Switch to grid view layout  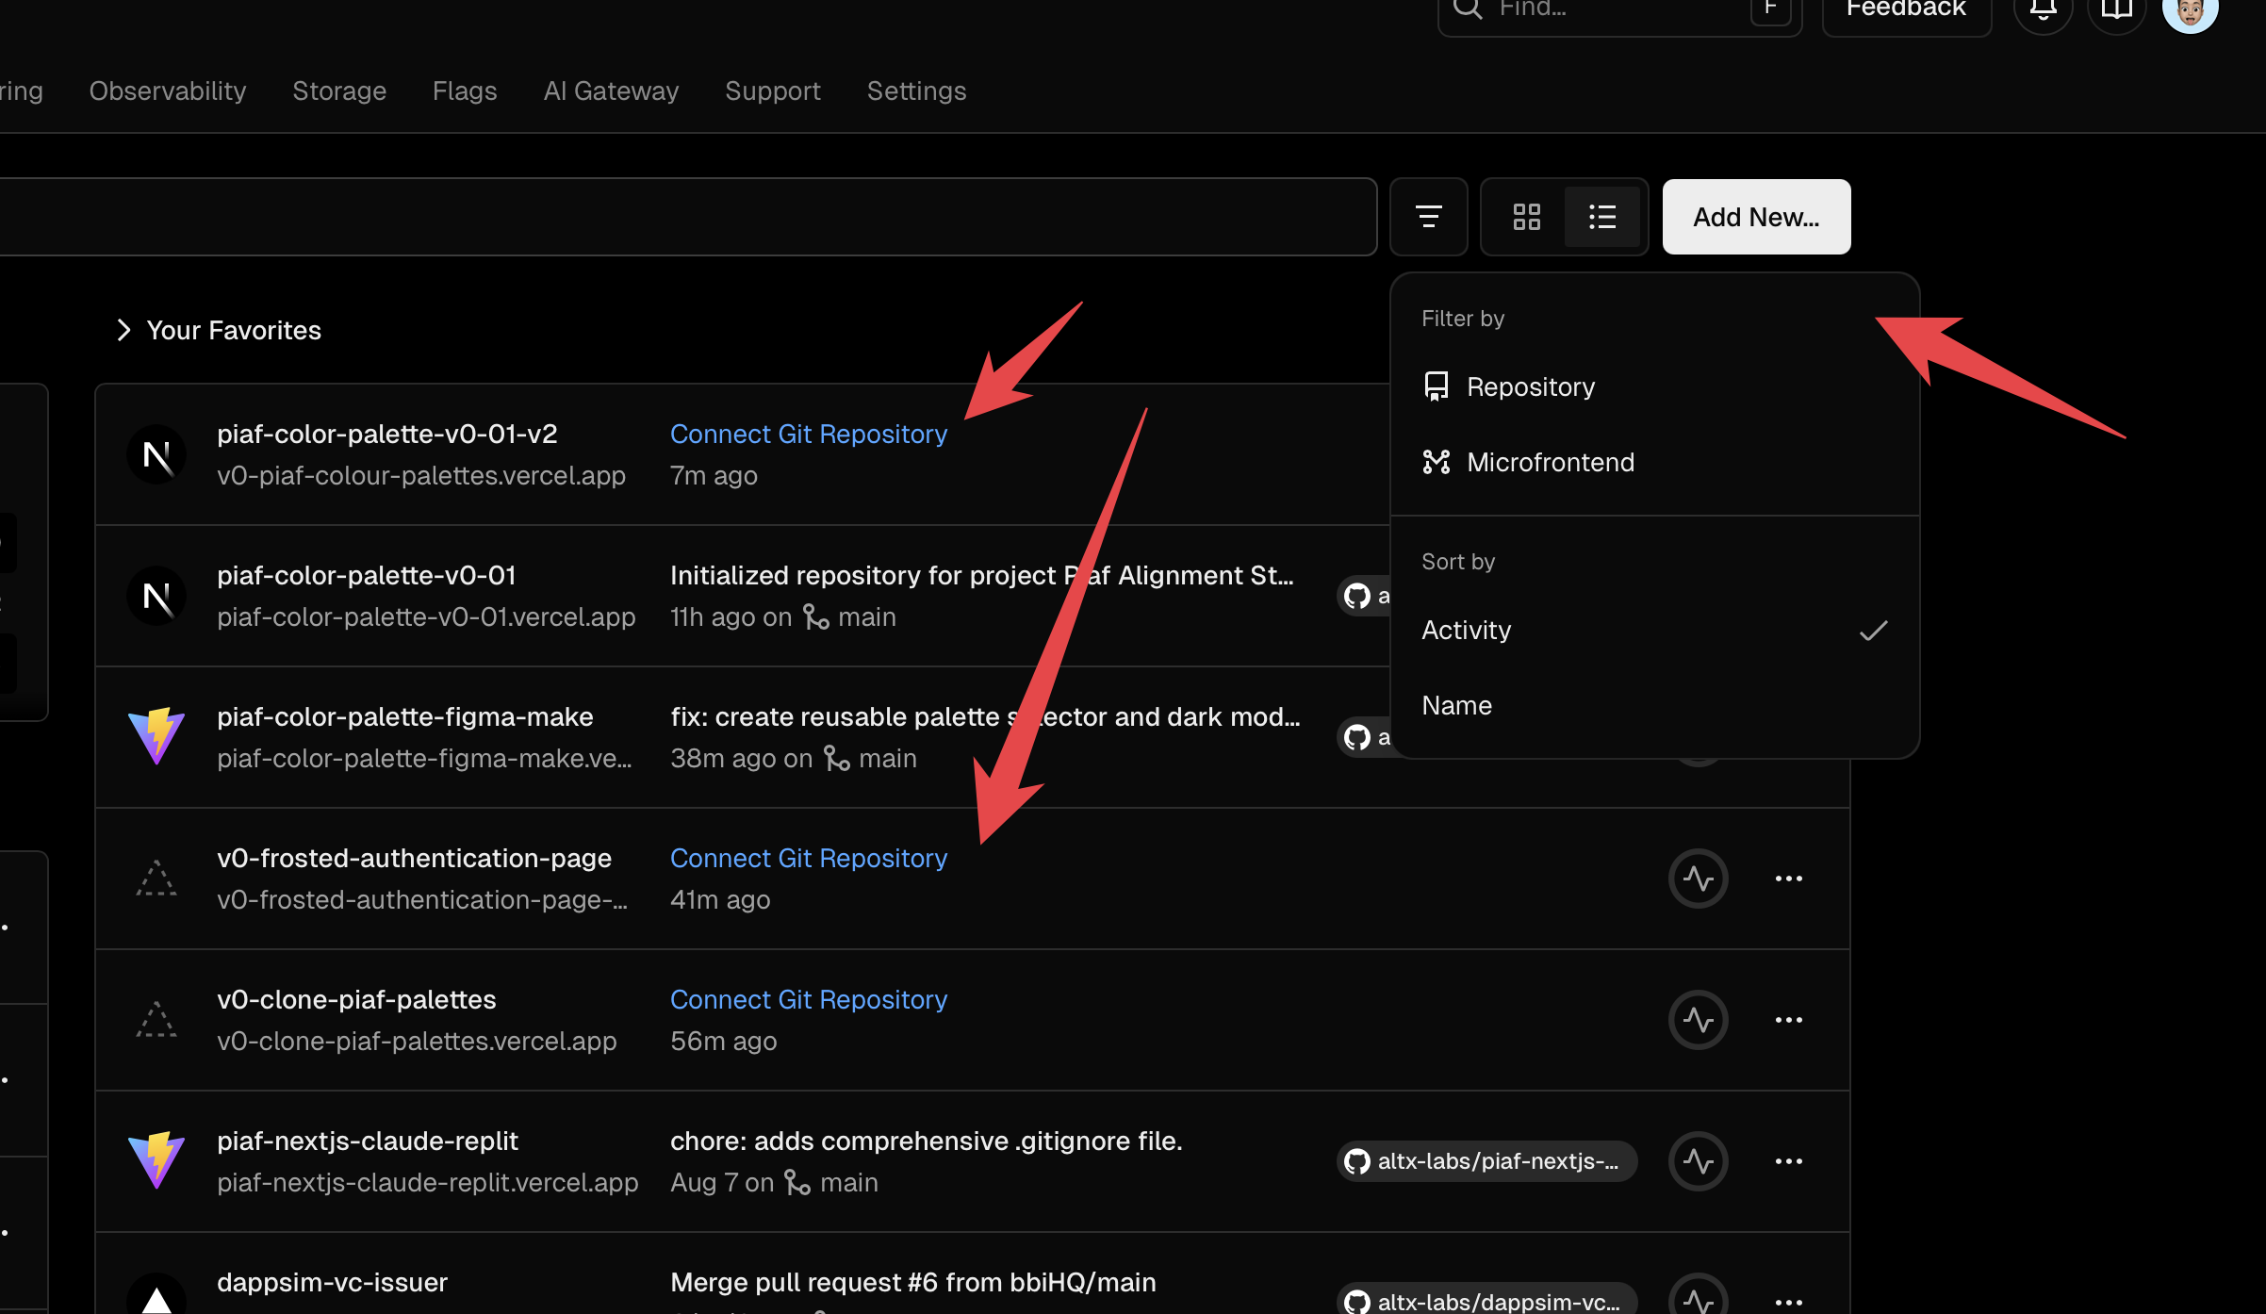click(1526, 217)
